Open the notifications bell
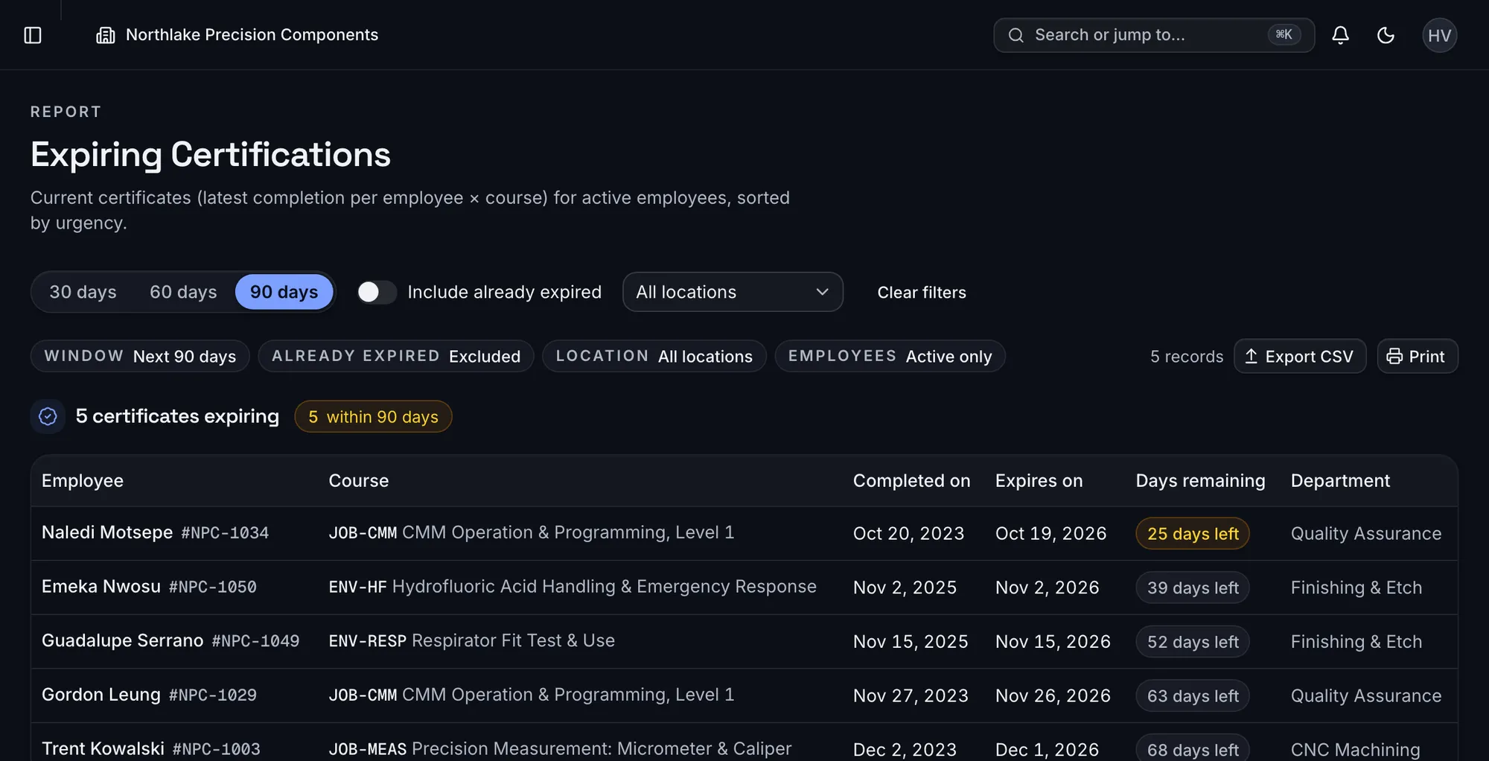 (1340, 35)
